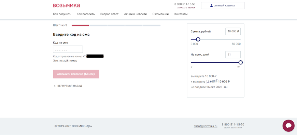Click the crossed-out amount 11 680 ₽

tap(212, 81)
